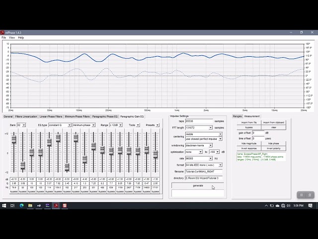The height and width of the screenshot is (239, 318).
Task: Click the time offset input field
Action: 258,138
